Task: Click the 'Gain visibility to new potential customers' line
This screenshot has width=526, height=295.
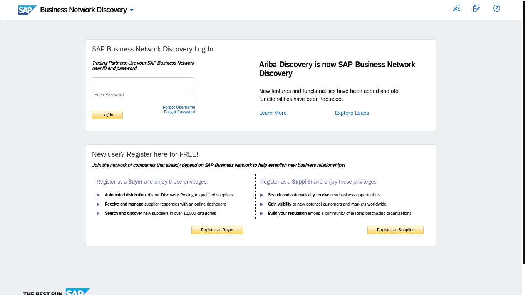Action: click(x=327, y=204)
